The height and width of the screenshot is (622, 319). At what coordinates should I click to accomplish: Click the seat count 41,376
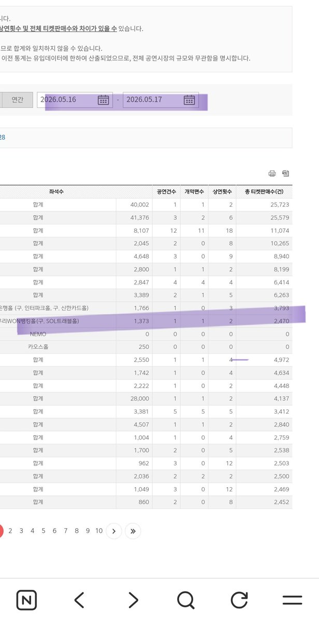click(x=140, y=218)
